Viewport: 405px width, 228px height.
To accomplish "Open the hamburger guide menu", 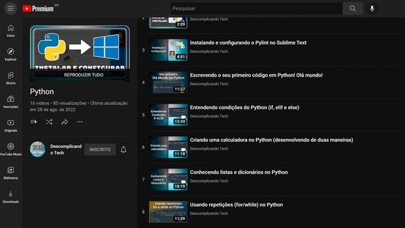I will click(11, 8).
